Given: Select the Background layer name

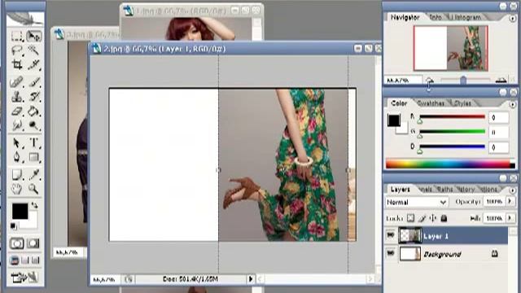Looking at the screenshot, I should pyautogui.click(x=442, y=255).
